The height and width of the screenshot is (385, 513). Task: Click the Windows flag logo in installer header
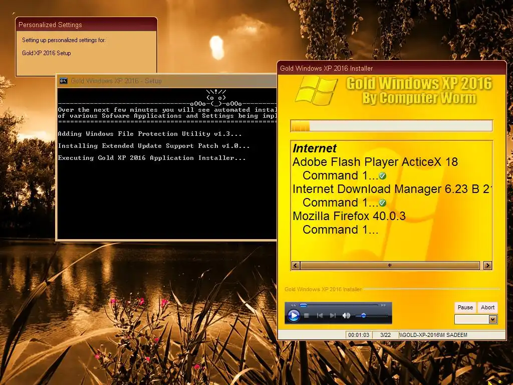click(x=317, y=91)
